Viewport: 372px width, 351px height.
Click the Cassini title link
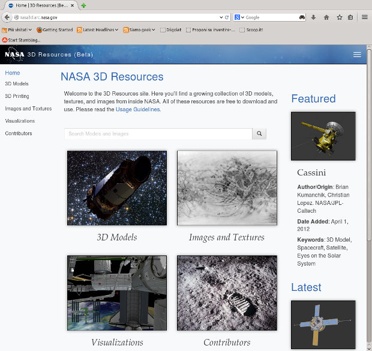[311, 172]
